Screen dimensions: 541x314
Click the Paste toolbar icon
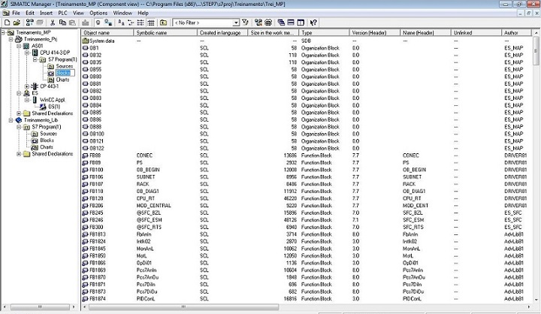pos(72,23)
